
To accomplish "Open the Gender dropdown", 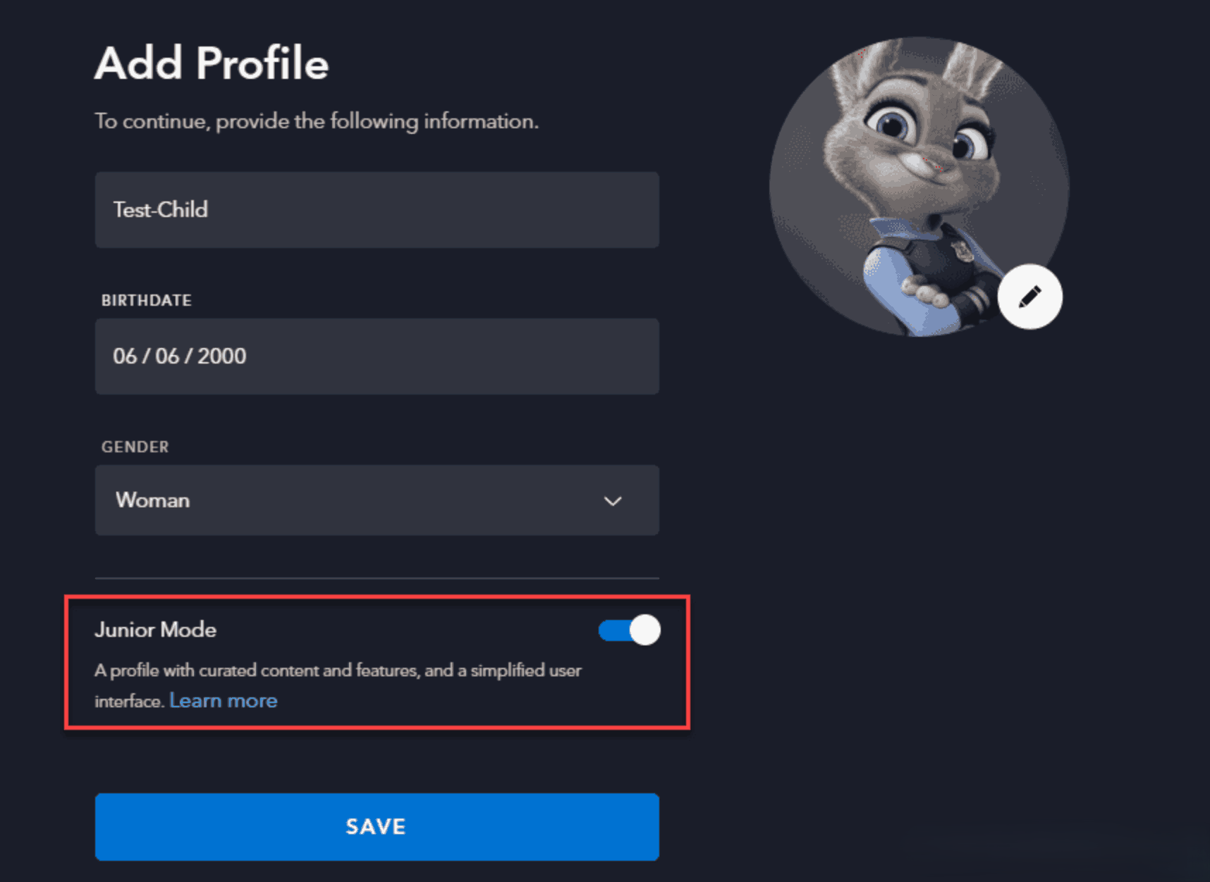I will [x=377, y=500].
